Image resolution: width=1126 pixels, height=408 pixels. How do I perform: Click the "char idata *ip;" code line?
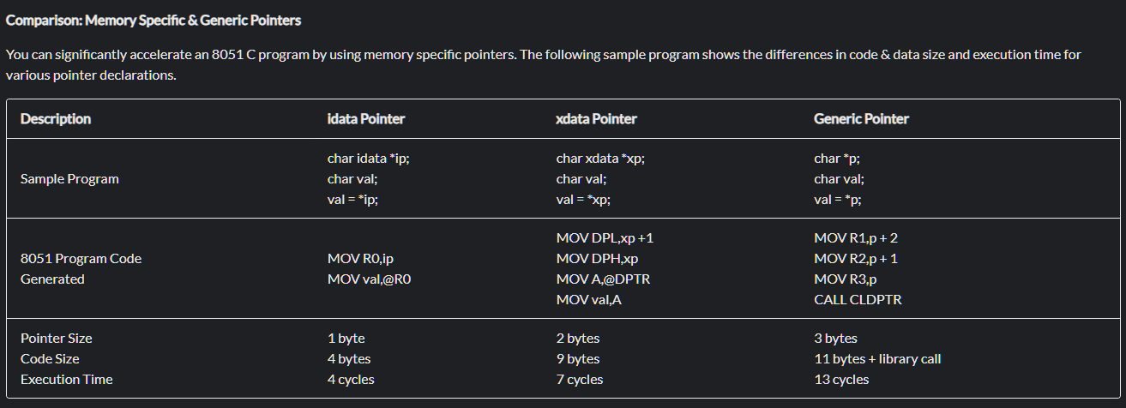[x=368, y=159]
